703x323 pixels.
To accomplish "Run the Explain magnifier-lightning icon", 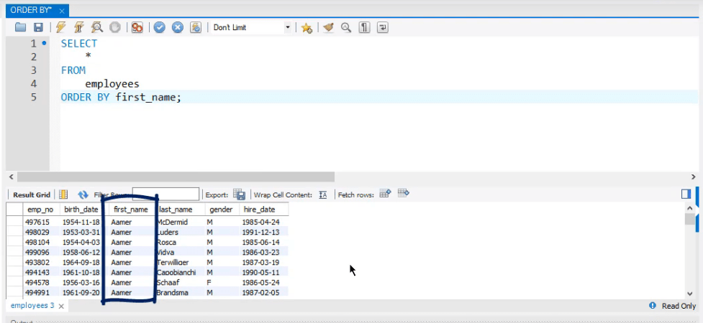I will 96,27.
